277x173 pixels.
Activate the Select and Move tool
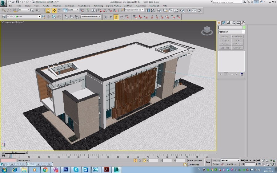(54, 10)
